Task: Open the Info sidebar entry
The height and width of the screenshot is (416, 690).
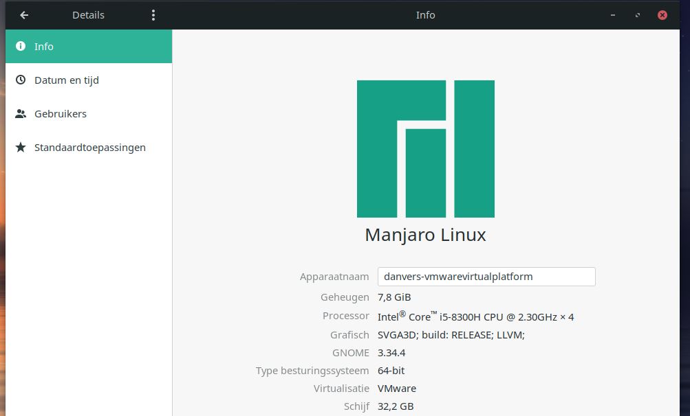Action: pyautogui.click(x=89, y=46)
